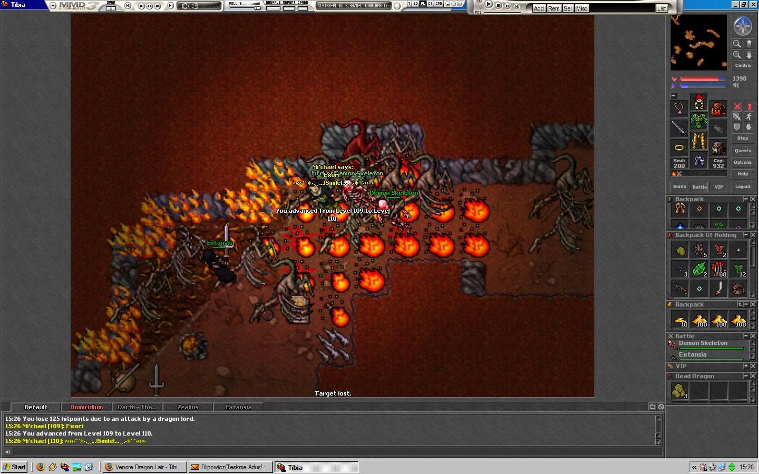Switch to the Default chat tab

click(x=35, y=407)
